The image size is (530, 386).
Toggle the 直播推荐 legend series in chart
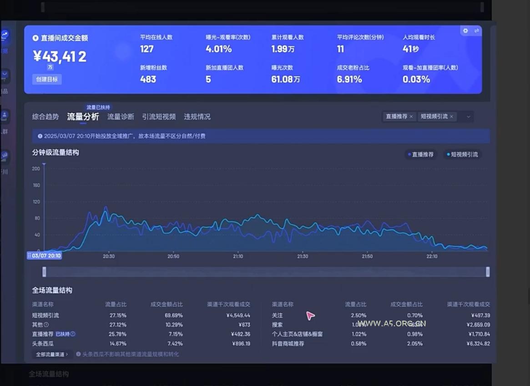[x=420, y=155]
